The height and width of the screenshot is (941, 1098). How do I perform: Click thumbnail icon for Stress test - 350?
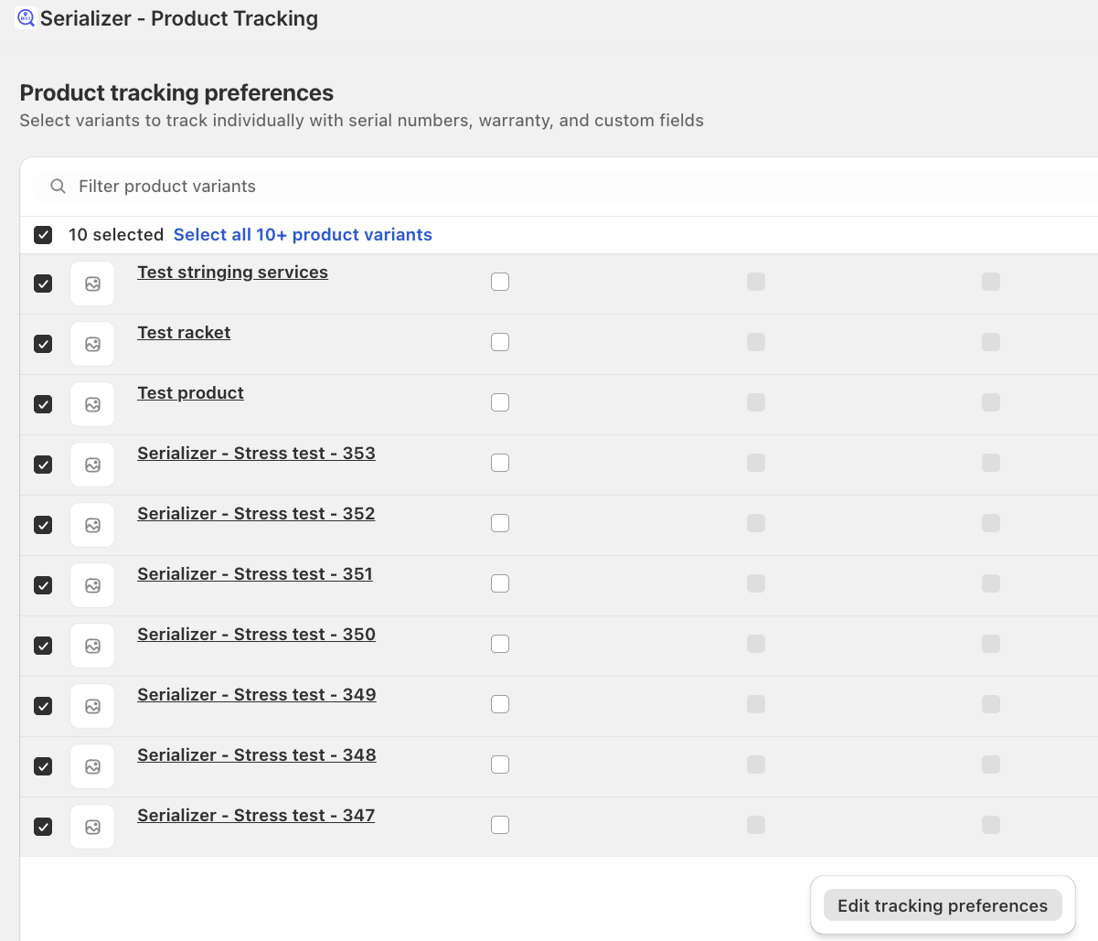point(92,646)
